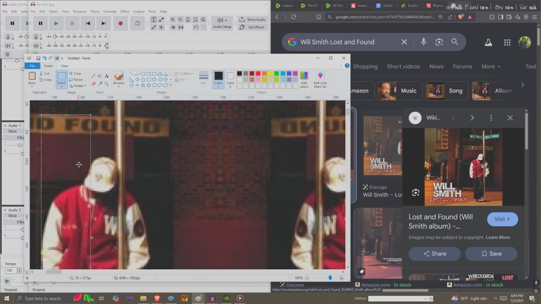Open the Audacity Generate menu
Image resolution: width=541 pixels, height=304 pixels.
point(110,11)
